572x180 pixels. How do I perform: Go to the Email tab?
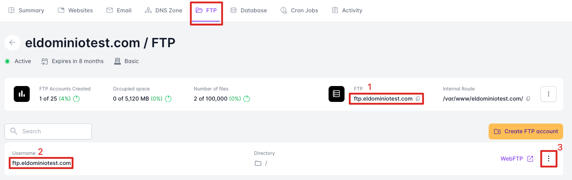click(x=119, y=10)
